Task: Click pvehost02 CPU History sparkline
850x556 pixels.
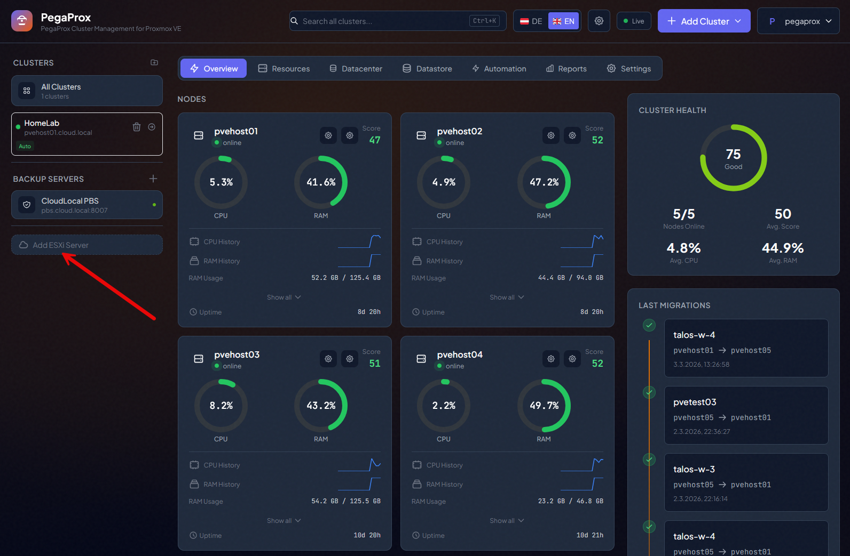Action: pos(582,241)
